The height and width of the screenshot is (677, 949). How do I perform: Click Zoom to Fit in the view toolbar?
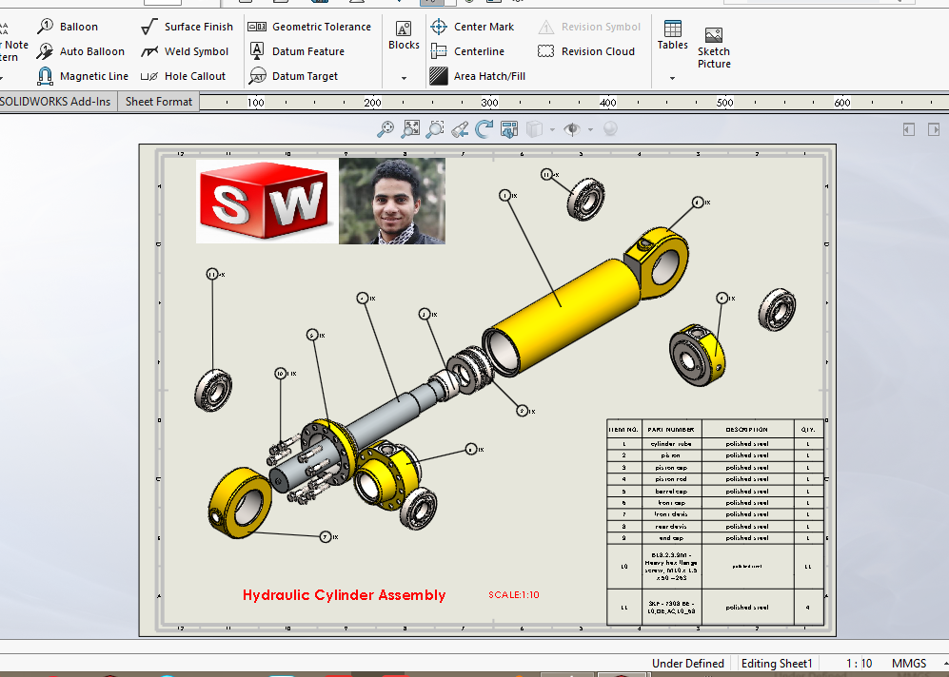click(410, 128)
